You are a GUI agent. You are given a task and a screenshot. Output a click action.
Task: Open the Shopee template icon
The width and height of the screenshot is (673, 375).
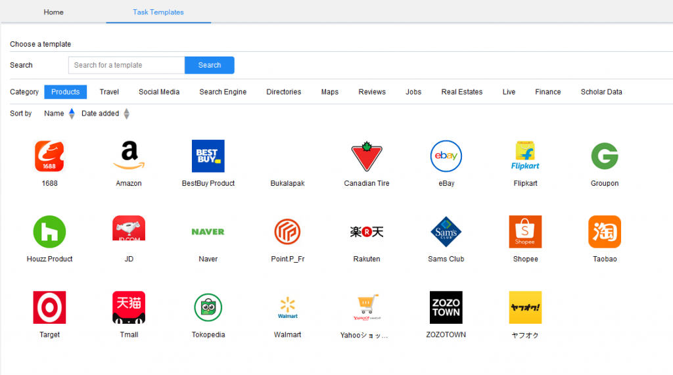click(x=525, y=232)
